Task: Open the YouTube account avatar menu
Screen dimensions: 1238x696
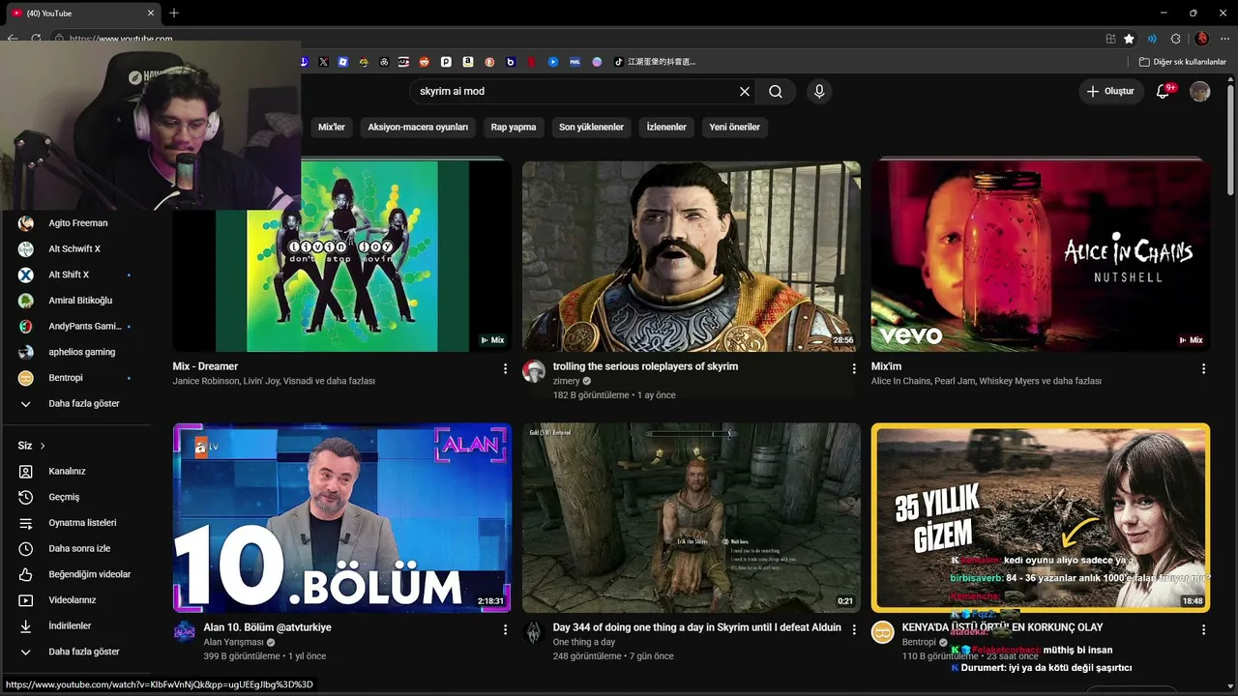Action: tap(1200, 91)
